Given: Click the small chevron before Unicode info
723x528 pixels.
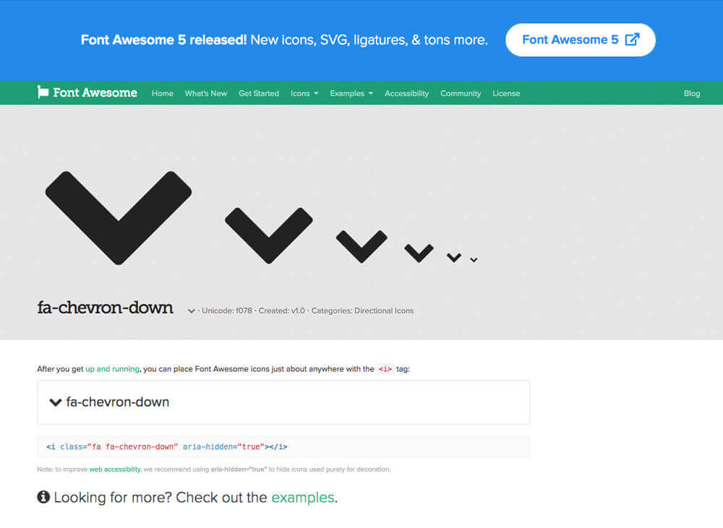Looking at the screenshot, I should click(192, 311).
